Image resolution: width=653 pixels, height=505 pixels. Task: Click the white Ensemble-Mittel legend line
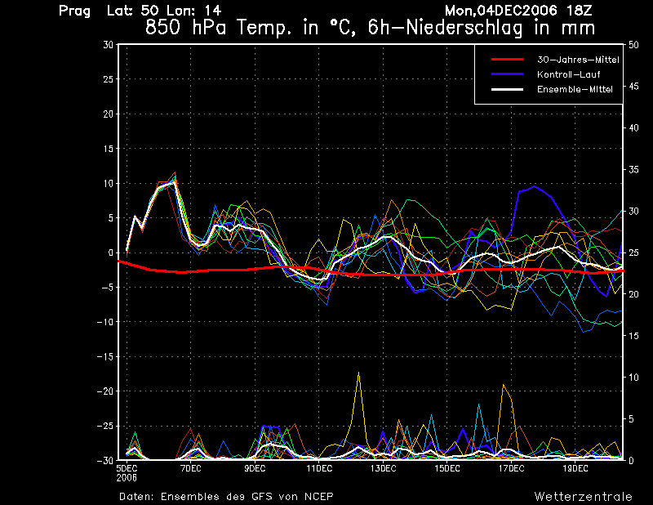[x=507, y=89]
